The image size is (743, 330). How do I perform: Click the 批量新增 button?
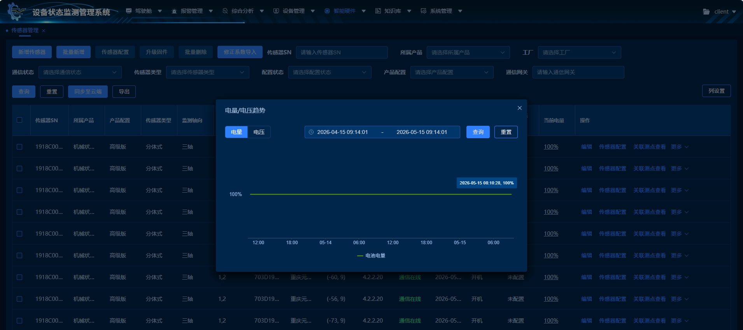[74, 52]
